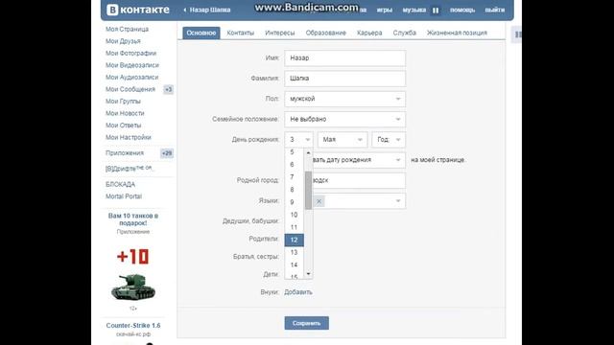The image size is (614, 345).
Task: Open Мои Группы in sidebar
Action: coord(123,102)
